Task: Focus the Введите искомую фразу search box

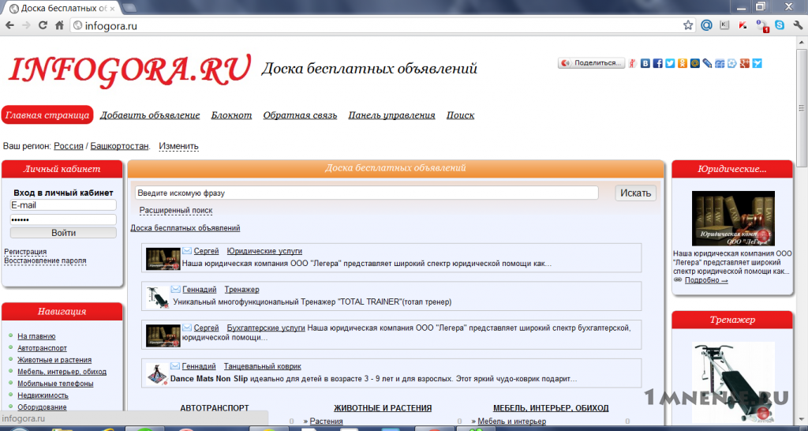Action: pyautogui.click(x=366, y=193)
